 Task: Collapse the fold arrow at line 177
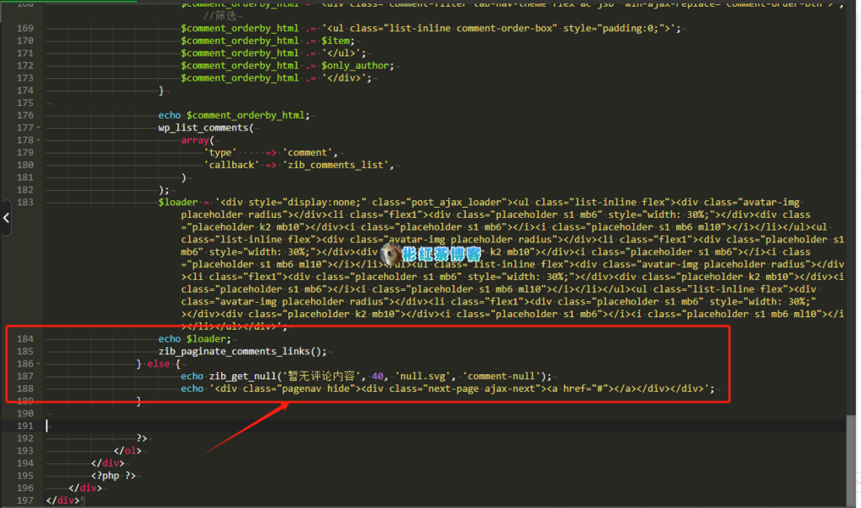coord(40,128)
